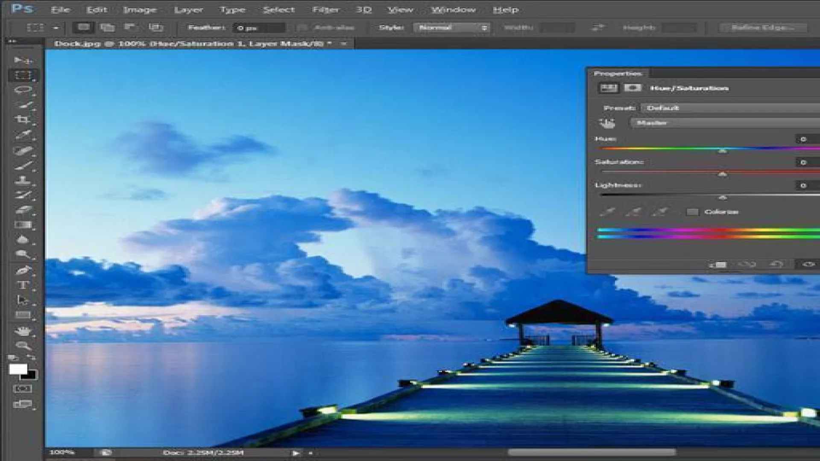Screen dimensions: 820x461
Task: Select the Clone Stamp tool
Action: click(x=23, y=180)
